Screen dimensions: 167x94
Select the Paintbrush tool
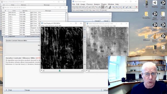pyautogui.click(x=127, y=7)
